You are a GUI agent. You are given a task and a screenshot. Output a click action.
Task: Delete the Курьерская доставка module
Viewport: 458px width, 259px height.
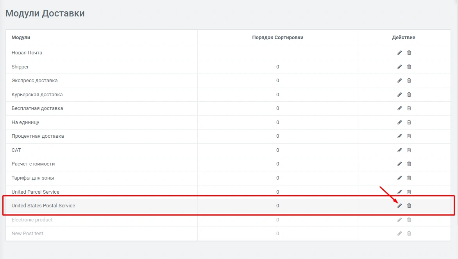[x=409, y=95]
